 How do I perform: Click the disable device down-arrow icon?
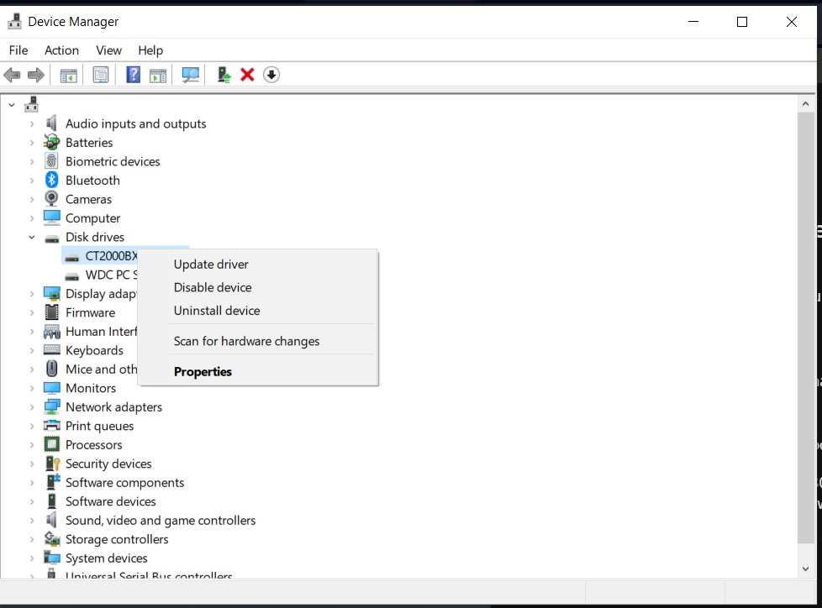271,75
